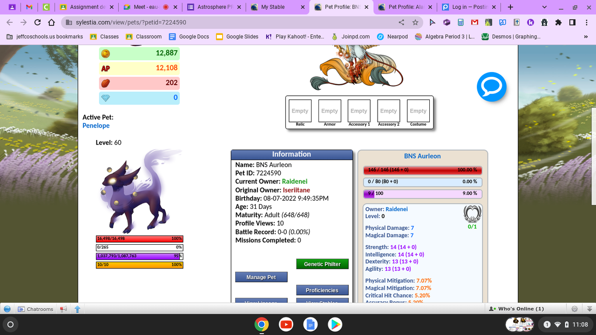Viewport: 596px width, 335px height.
Task: Open Chrome's three-dot menu
Action: coord(586,22)
